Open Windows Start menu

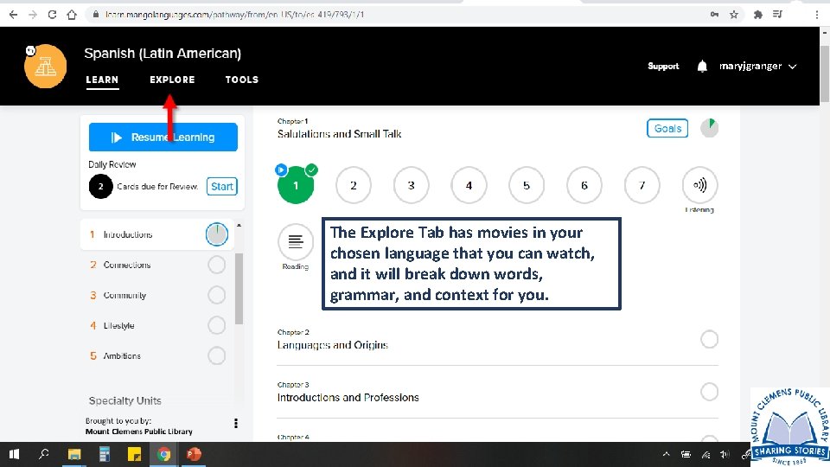(x=15, y=454)
